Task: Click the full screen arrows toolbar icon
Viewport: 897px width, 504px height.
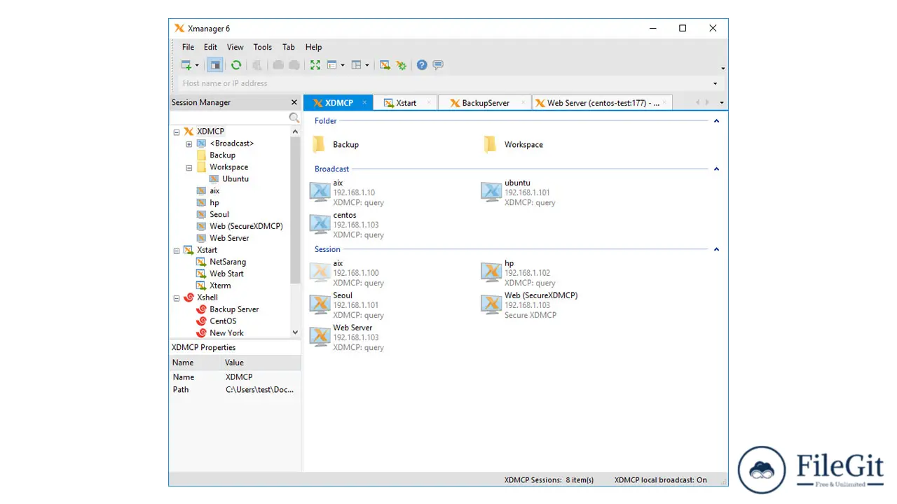Action: coord(315,65)
